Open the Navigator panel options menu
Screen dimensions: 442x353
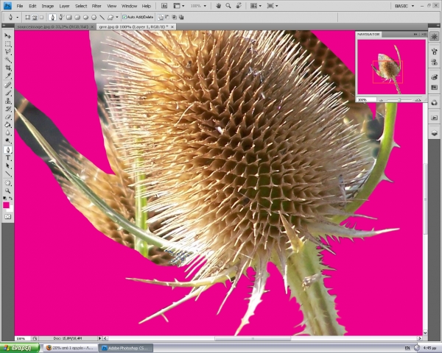[424, 34]
